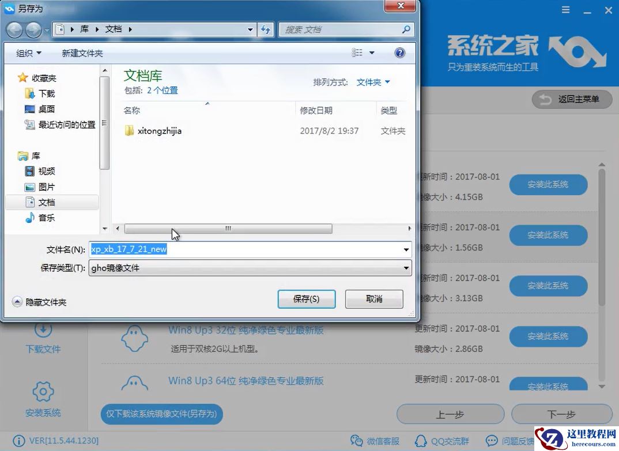Open the 安装系统 (Install System) gear icon
This screenshot has width=619, height=451.
pyautogui.click(x=43, y=391)
